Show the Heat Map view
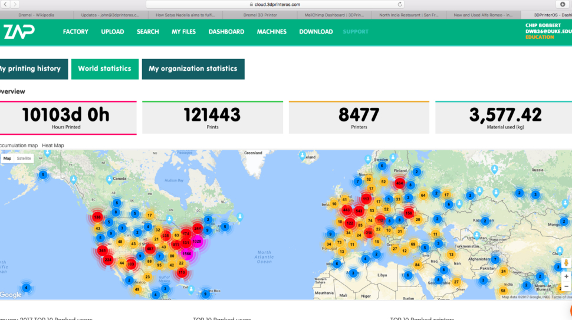 [53, 145]
